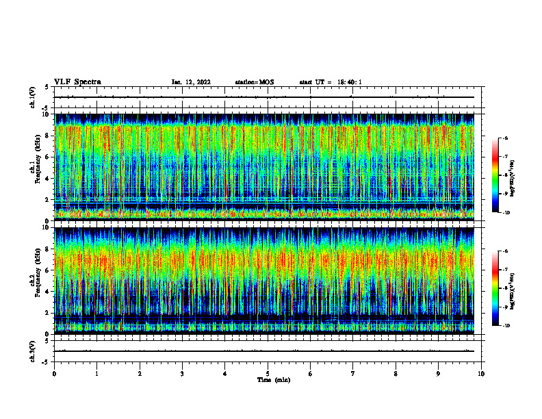This screenshot has height=419, width=542.
Task: Select the date text 'Jan. 12, 2022'
Action: tap(191, 82)
